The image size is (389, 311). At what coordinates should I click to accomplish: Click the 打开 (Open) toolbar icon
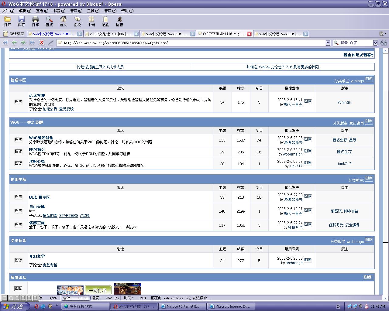[7, 21]
